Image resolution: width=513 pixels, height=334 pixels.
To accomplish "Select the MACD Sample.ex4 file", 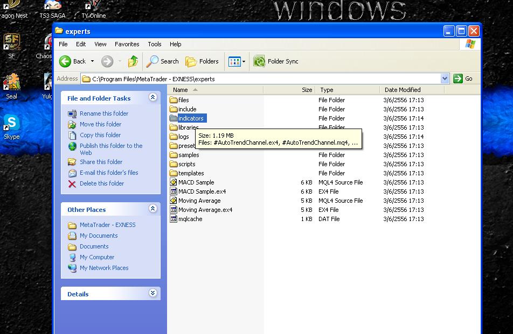I will point(198,191).
